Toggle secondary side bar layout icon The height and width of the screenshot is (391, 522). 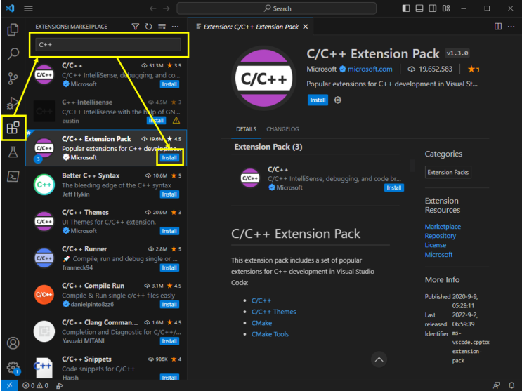[433, 8]
